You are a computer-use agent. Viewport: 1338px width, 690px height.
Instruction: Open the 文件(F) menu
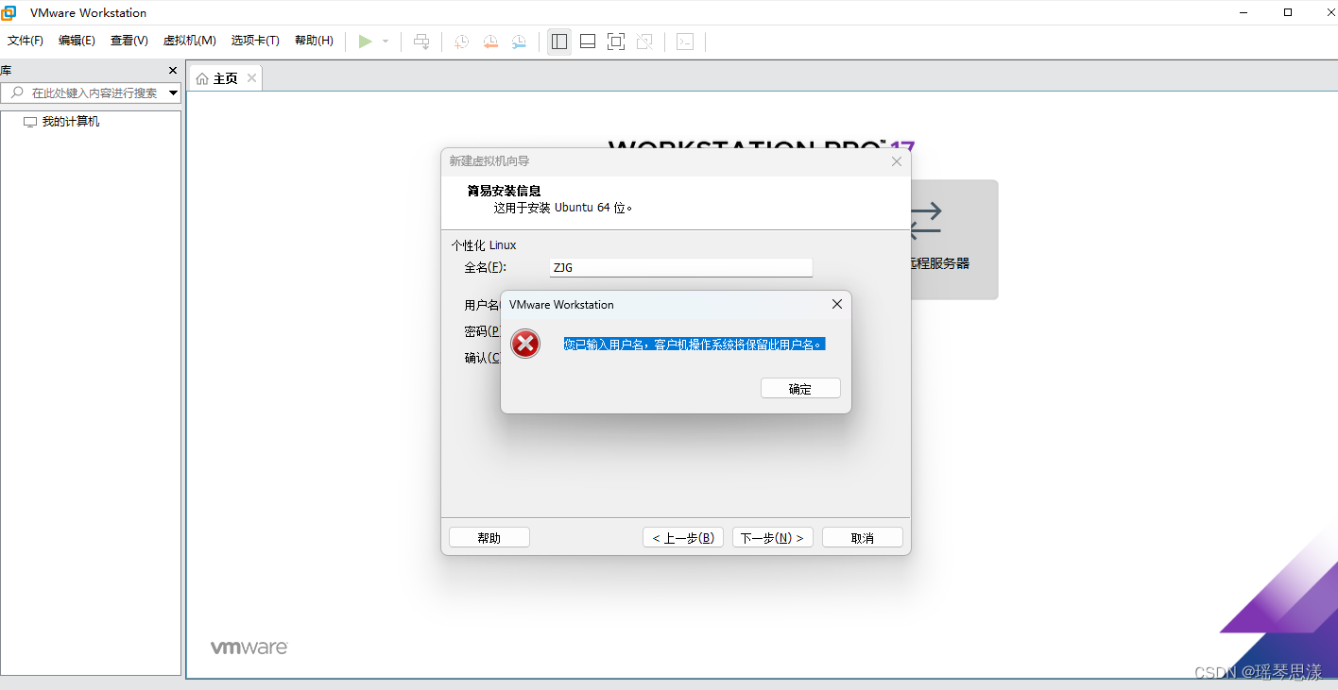pyautogui.click(x=26, y=41)
